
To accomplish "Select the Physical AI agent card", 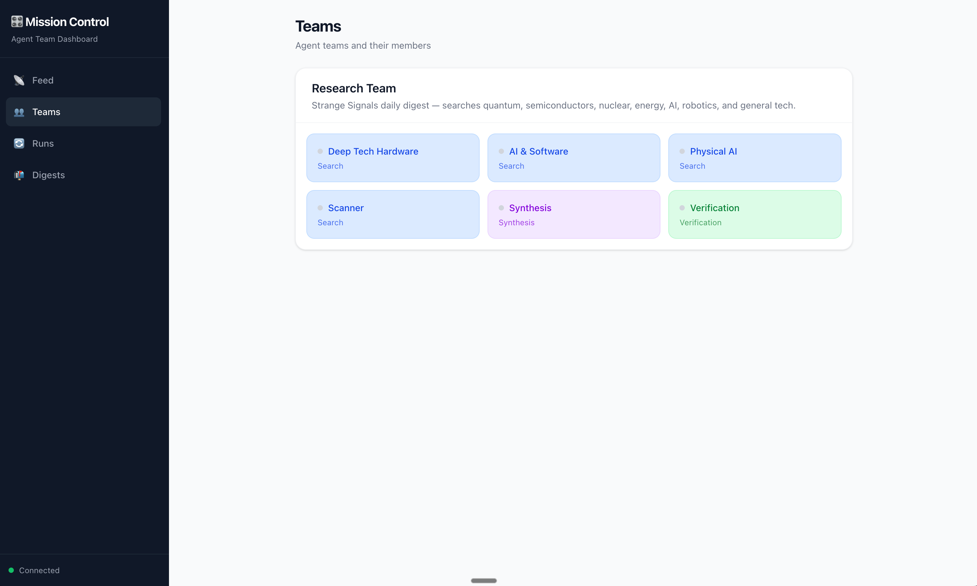I will (x=754, y=158).
